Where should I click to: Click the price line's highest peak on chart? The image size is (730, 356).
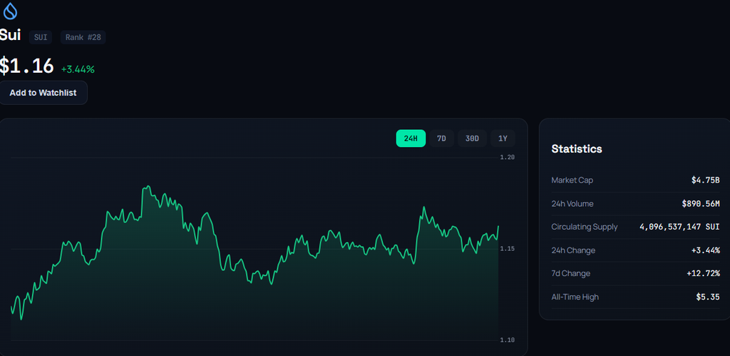pyautogui.click(x=148, y=186)
